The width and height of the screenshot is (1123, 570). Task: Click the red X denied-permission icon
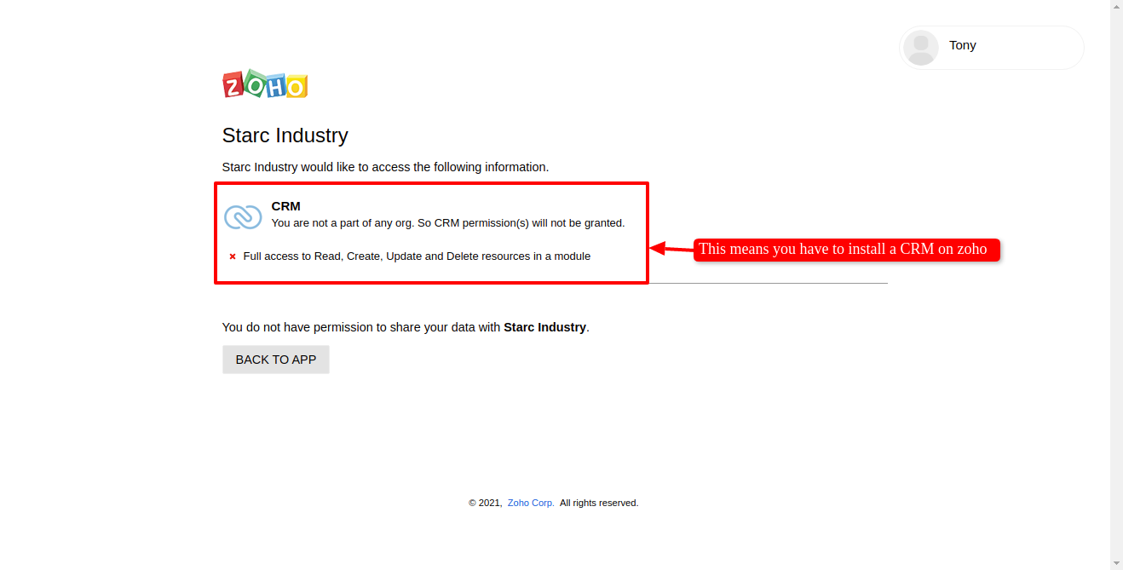pyautogui.click(x=233, y=256)
